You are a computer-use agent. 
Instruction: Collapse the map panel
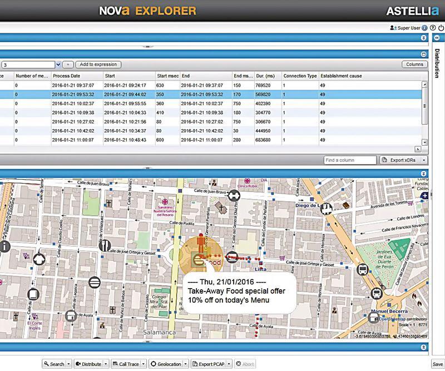coord(423,174)
